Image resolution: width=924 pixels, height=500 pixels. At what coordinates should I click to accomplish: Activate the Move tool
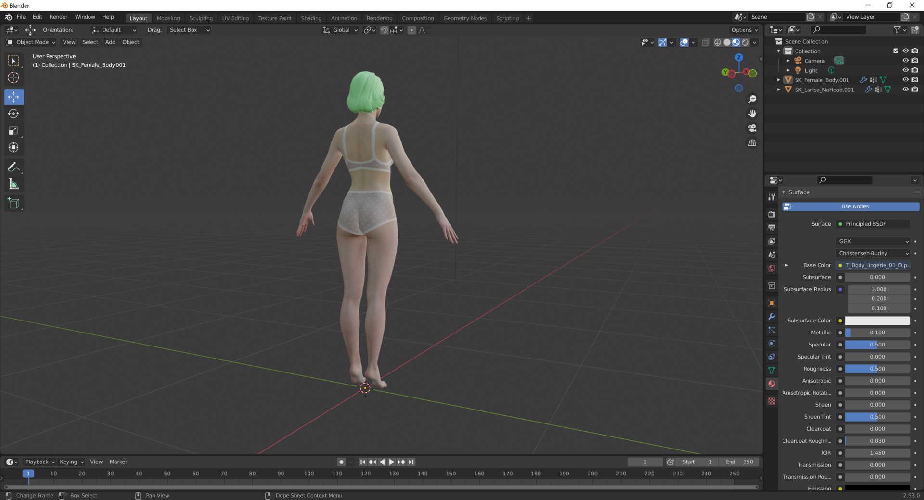(13, 97)
